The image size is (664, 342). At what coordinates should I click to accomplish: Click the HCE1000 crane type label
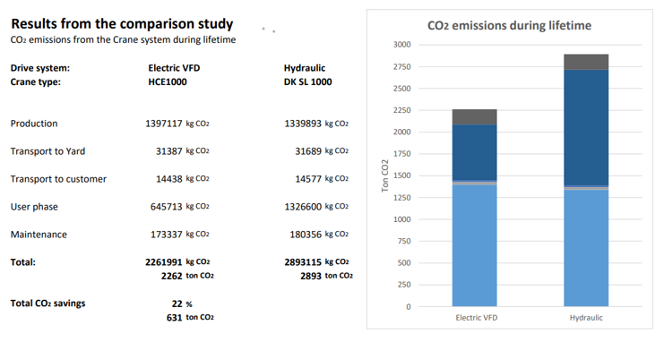click(168, 81)
